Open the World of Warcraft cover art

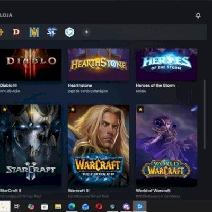pyautogui.click(x=166, y=145)
